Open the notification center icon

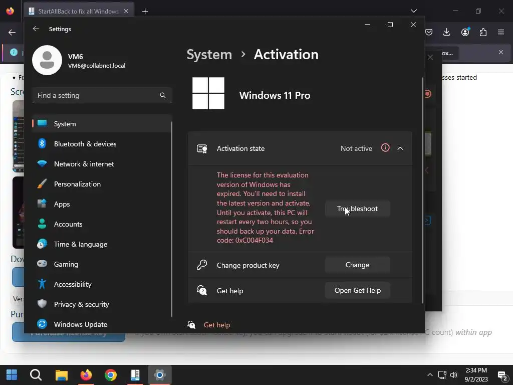point(503,375)
